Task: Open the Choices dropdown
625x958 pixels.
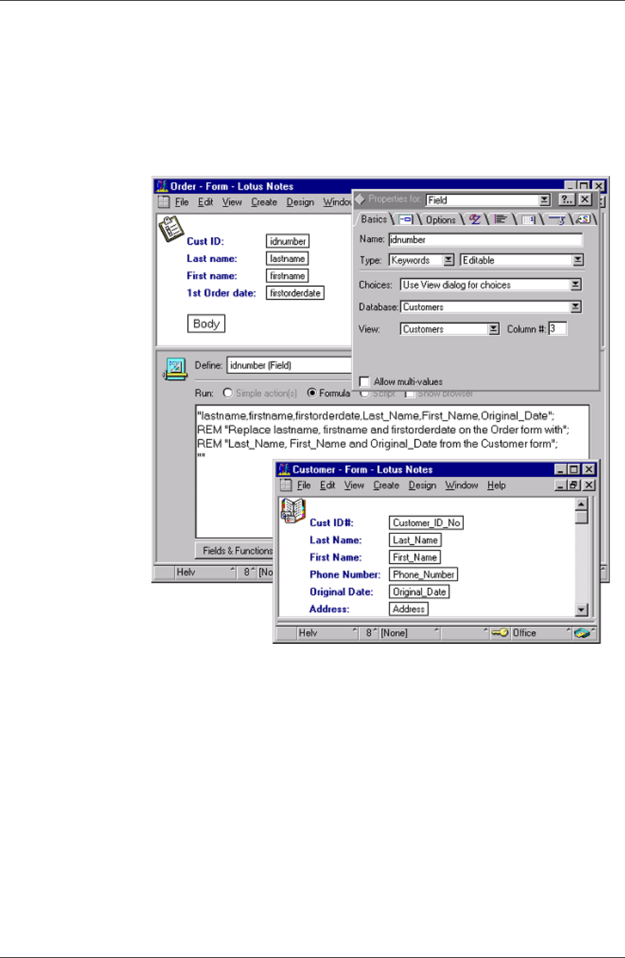Action: click(x=576, y=285)
